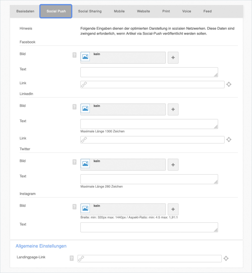This screenshot has height=273, width=252.
Task: Add an Instagram image with plus button
Action: pyautogui.click(x=173, y=209)
